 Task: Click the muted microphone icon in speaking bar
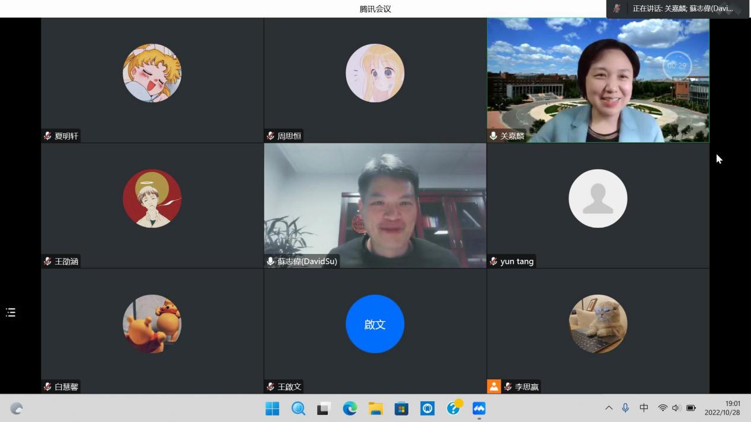[x=617, y=8]
